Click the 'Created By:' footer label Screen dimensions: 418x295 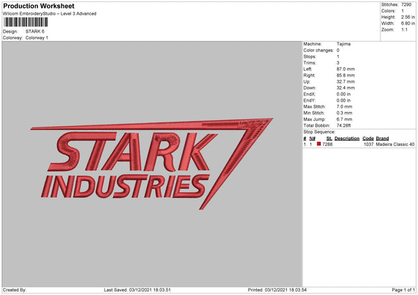coord(15,290)
